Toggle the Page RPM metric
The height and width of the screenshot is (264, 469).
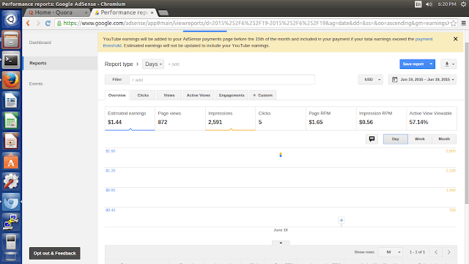click(330, 118)
